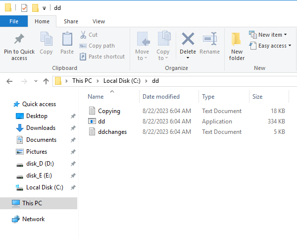Sort by the Type column

pos(208,97)
